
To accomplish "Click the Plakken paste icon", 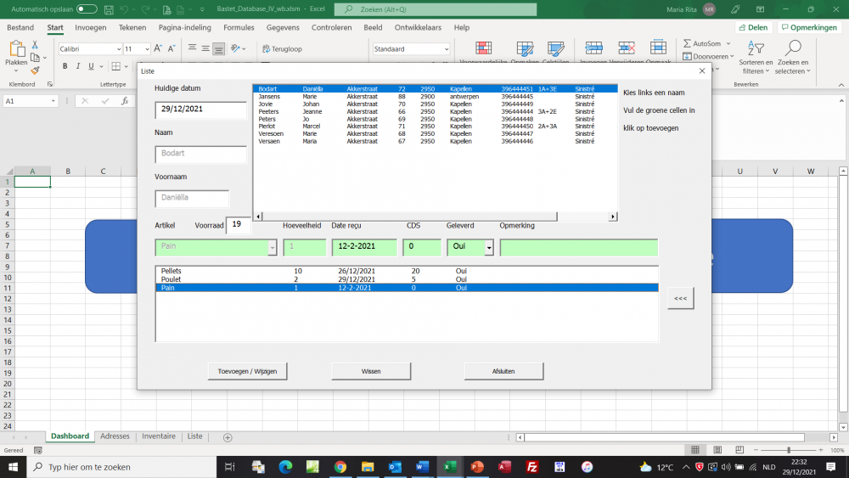I will coord(16,51).
